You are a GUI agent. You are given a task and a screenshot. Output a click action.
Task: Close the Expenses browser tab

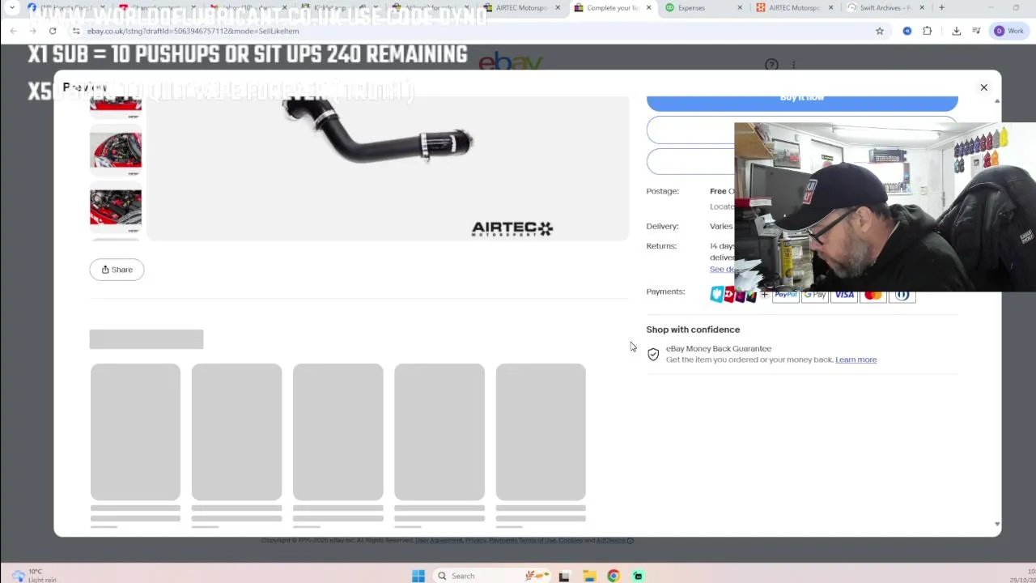740,8
